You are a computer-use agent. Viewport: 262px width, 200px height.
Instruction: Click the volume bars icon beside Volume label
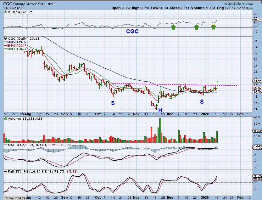[5, 119]
